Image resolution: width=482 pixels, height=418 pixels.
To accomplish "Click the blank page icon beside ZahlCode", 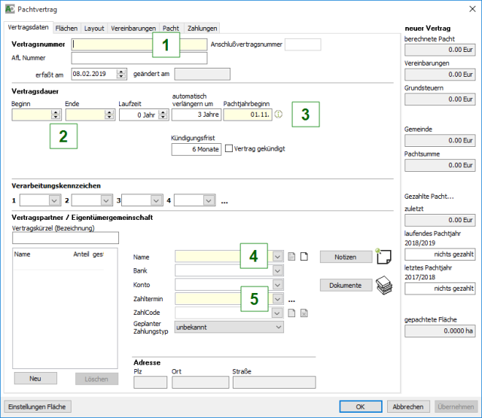I will tap(292, 313).
